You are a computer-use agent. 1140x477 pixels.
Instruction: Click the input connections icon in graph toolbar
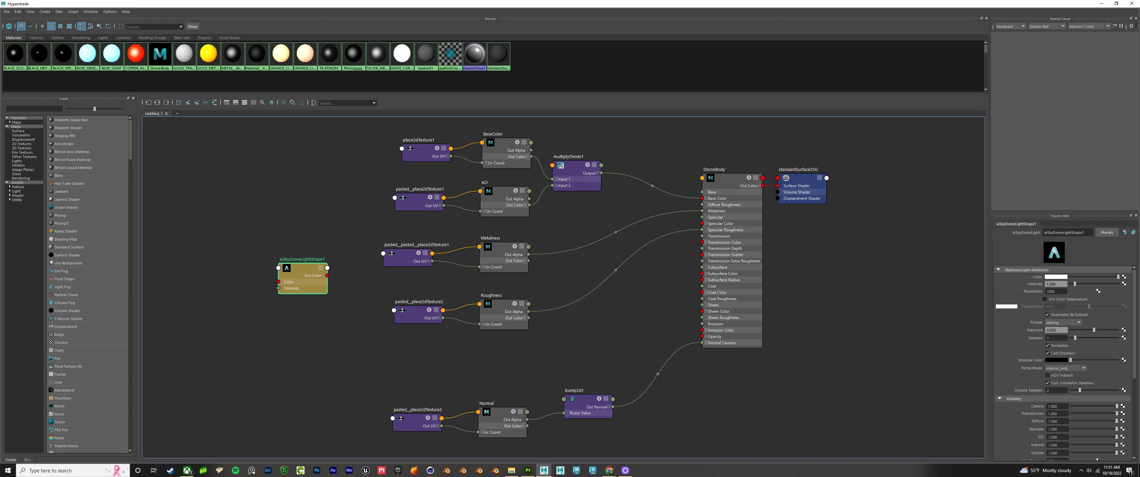point(148,103)
